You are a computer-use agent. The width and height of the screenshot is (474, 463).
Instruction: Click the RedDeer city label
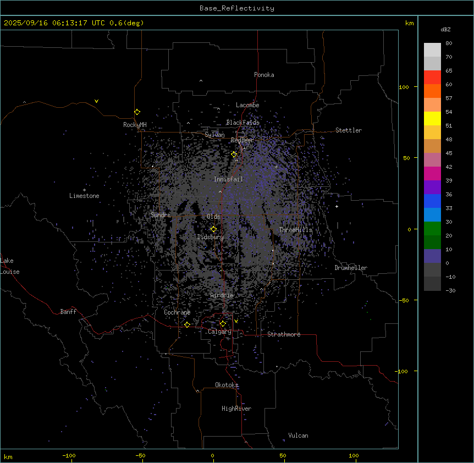point(242,140)
